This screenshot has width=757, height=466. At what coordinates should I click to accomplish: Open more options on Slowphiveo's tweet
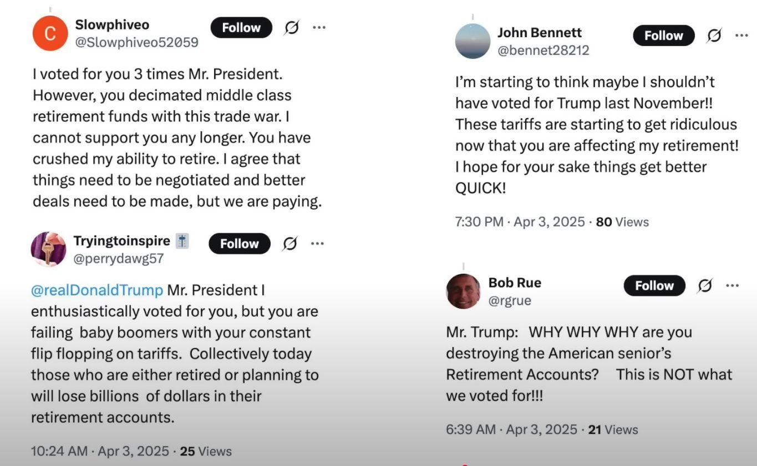click(319, 27)
